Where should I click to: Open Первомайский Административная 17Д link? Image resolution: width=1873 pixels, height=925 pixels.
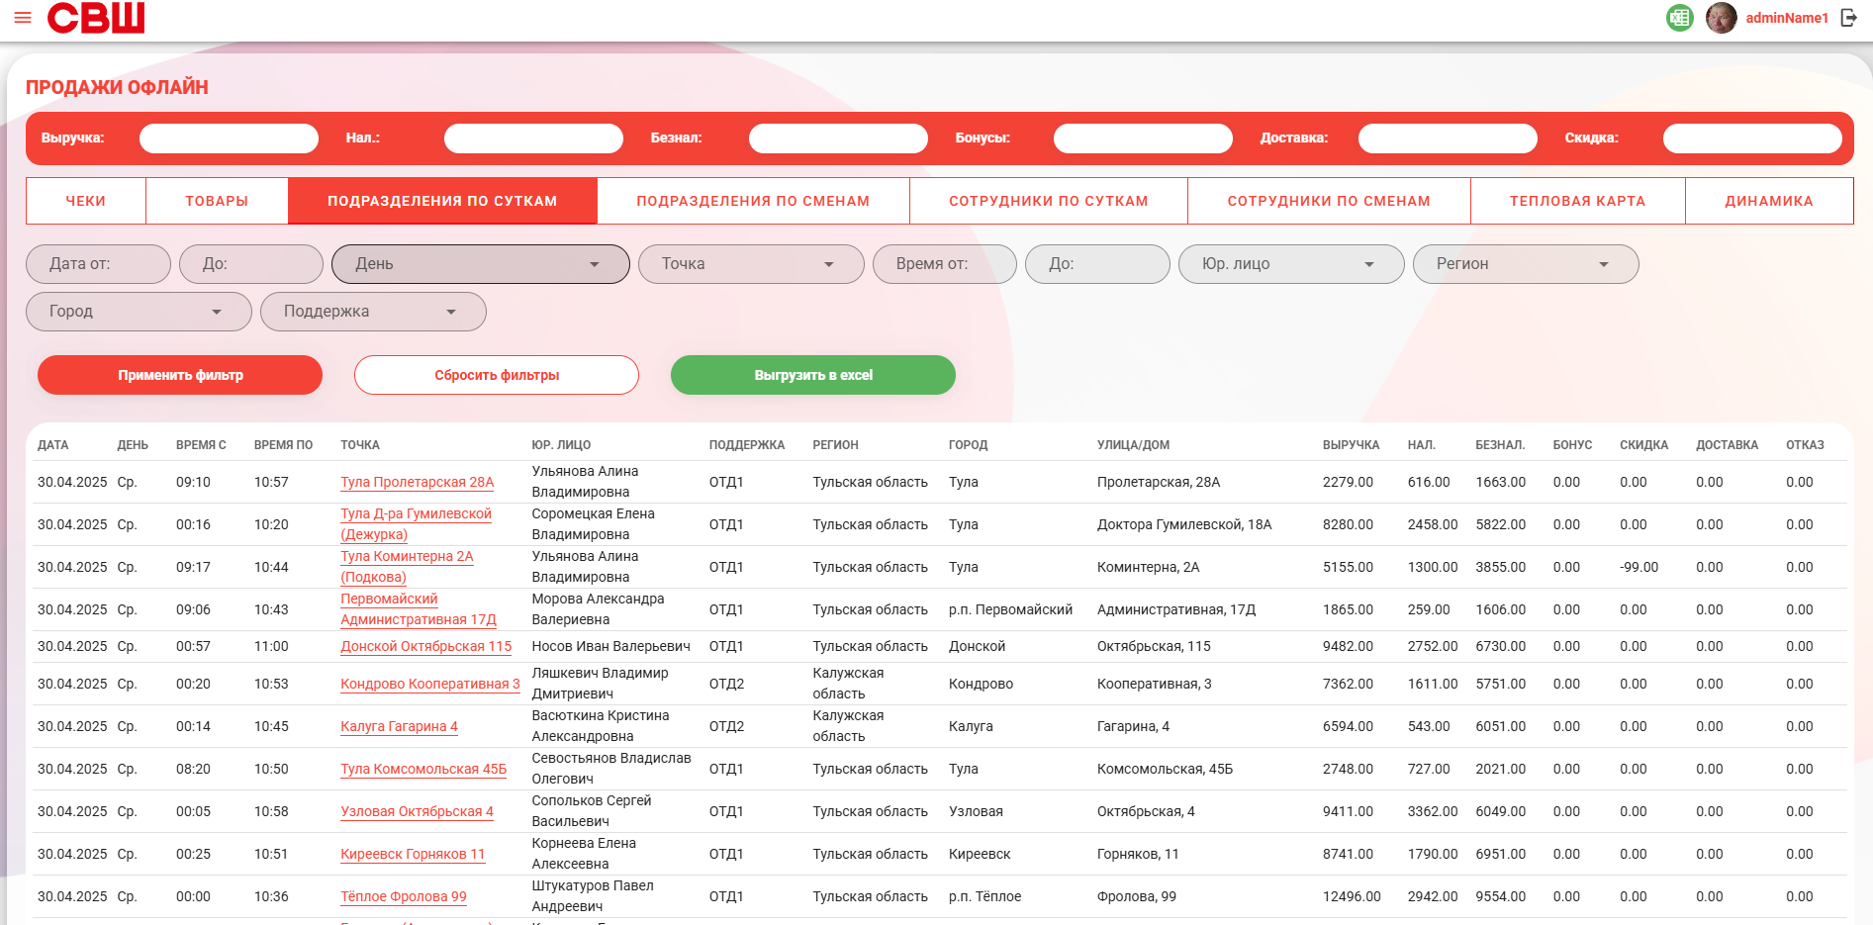point(419,609)
